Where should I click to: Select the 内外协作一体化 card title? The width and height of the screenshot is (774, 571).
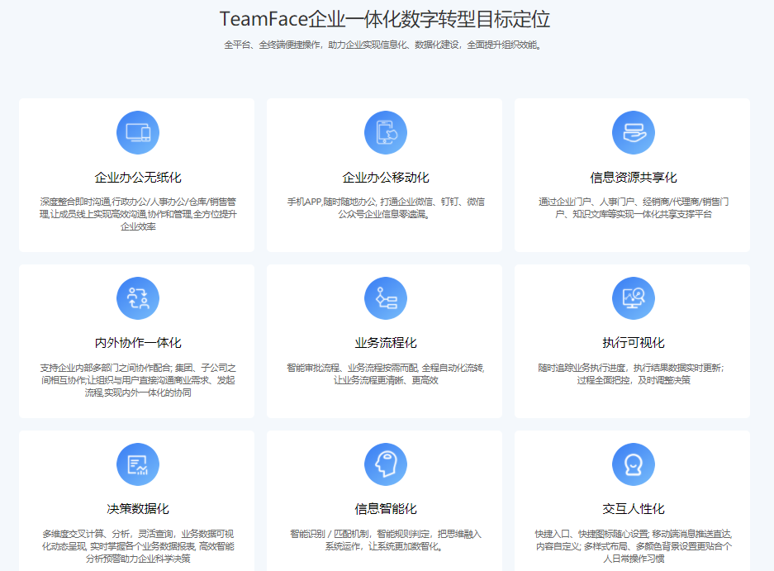click(x=138, y=343)
